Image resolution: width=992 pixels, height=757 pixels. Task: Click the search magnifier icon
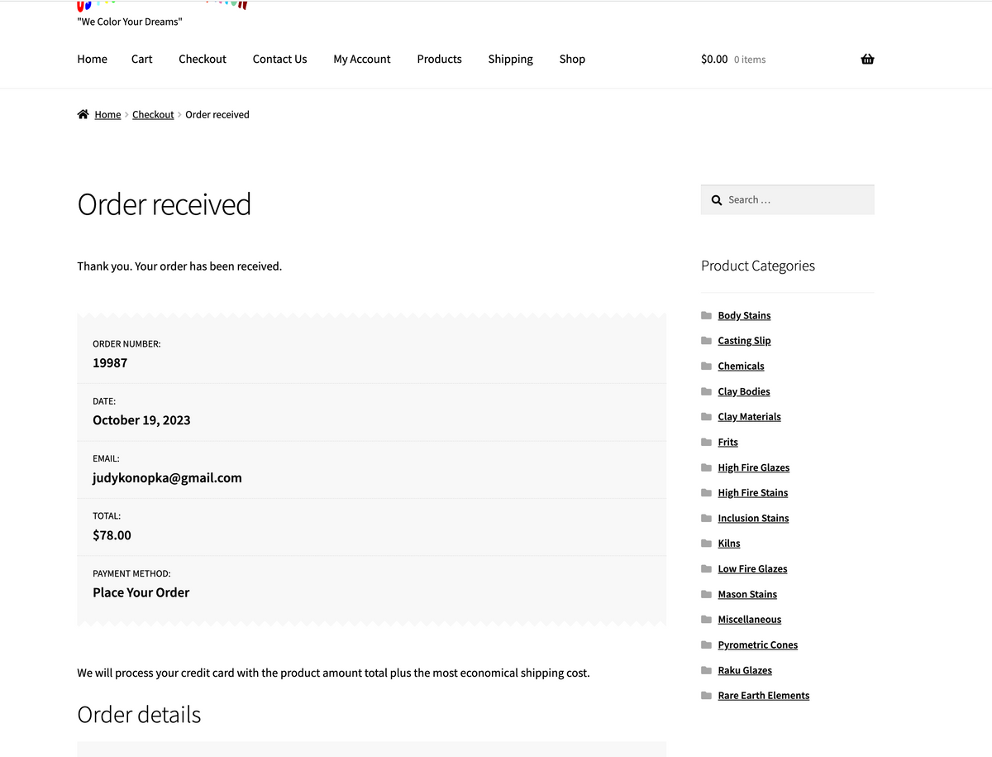coord(717,200)
